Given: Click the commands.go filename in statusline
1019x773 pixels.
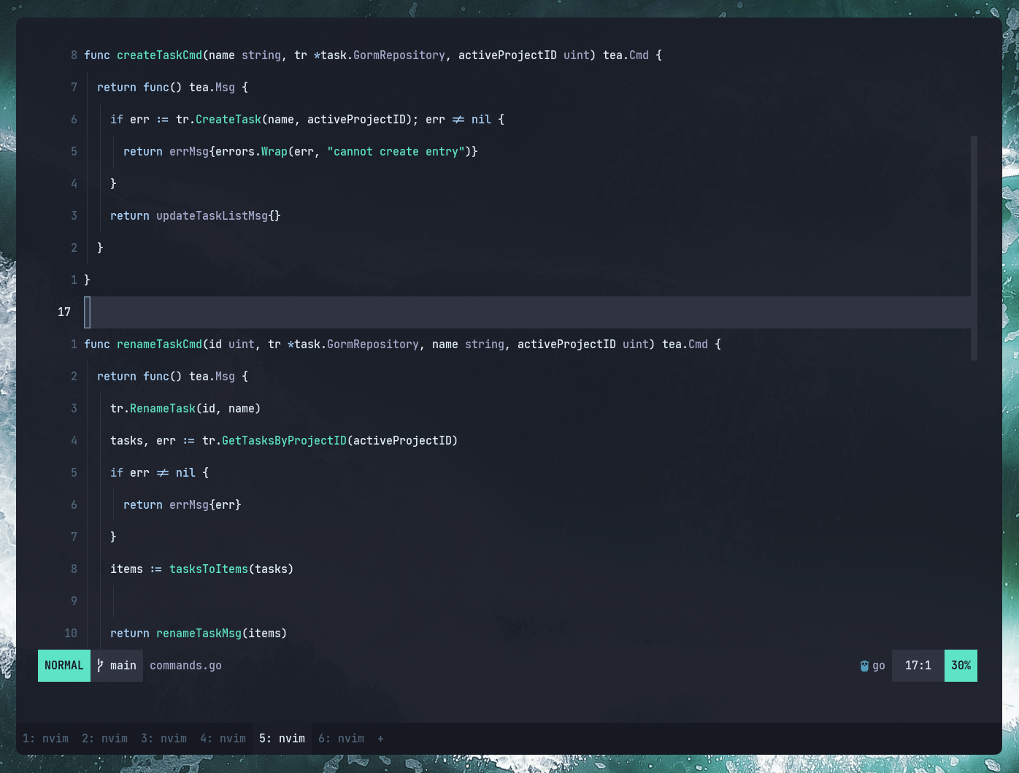Looking at the screenshot, I should pos(185,665).
